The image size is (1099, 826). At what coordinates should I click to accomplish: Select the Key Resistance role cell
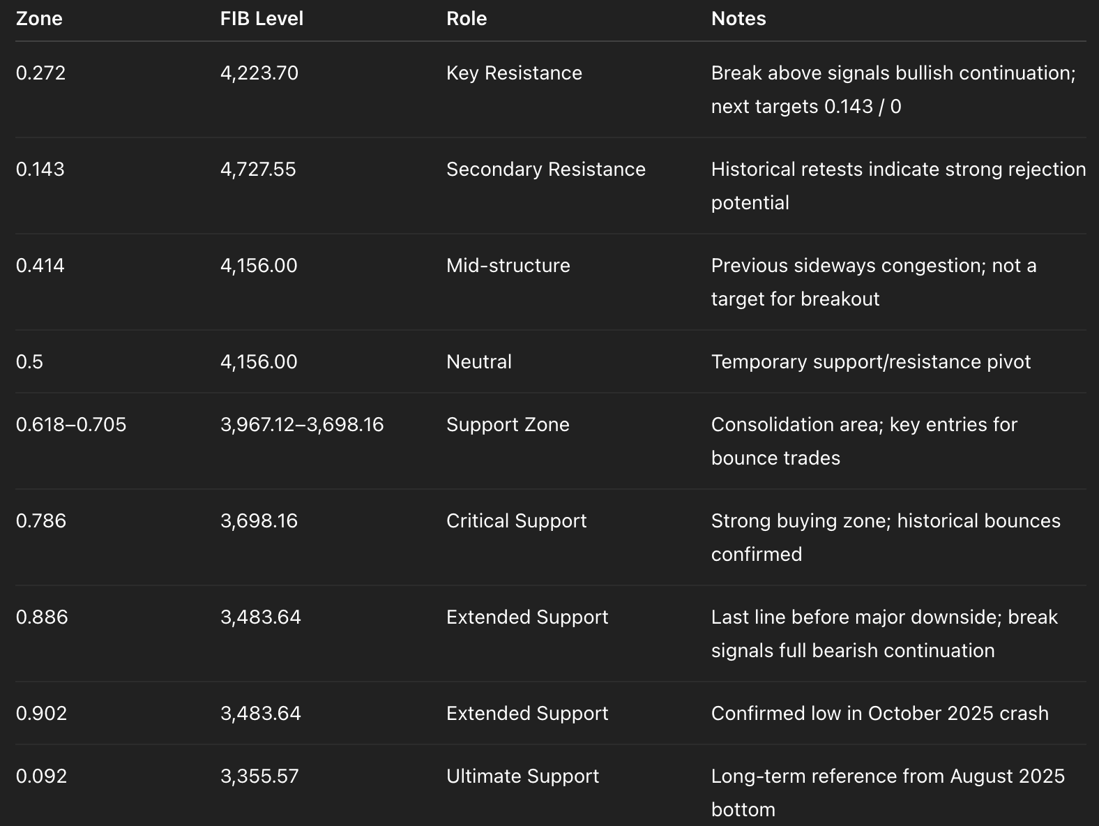pos(513,73)
